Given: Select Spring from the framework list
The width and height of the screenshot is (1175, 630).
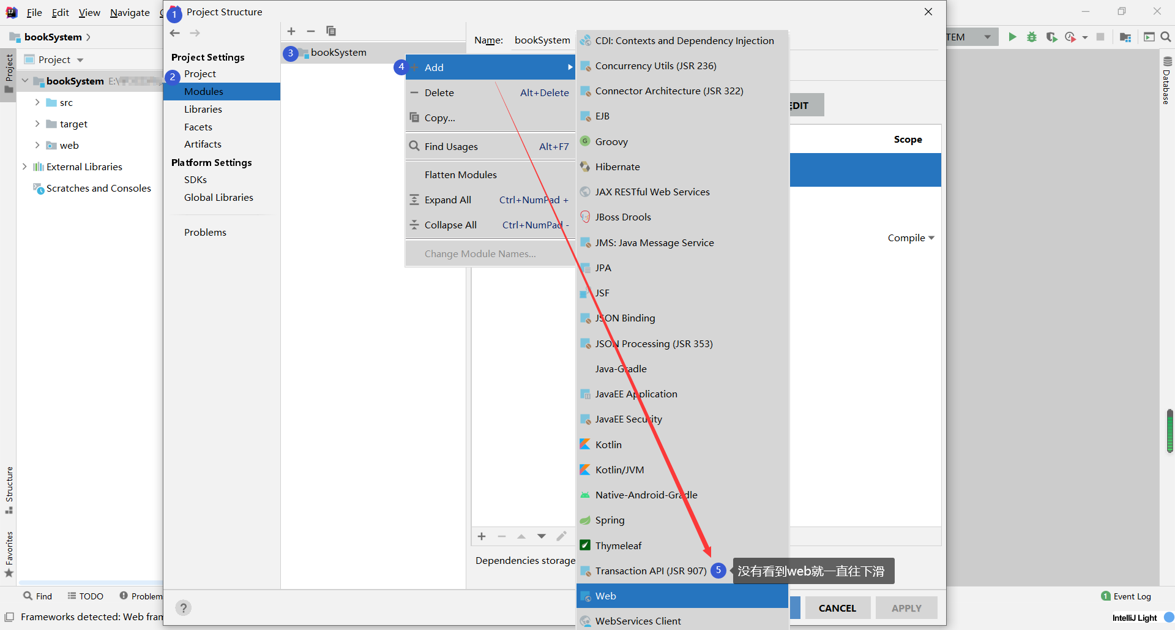Looking at the screenshot, I should coord(609,520).
